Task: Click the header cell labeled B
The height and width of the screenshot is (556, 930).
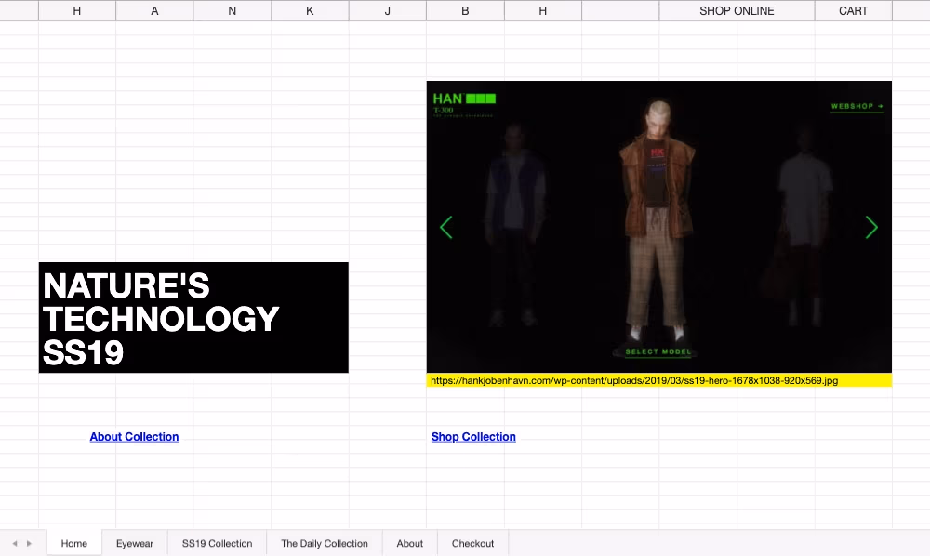Action: pos(465,10)
